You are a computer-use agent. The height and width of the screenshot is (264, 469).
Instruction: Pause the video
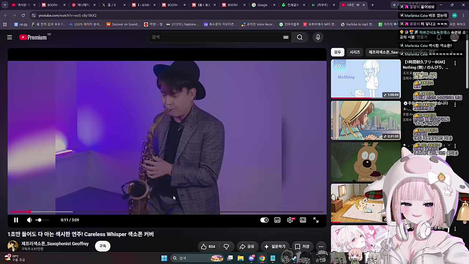click(16, 220)
